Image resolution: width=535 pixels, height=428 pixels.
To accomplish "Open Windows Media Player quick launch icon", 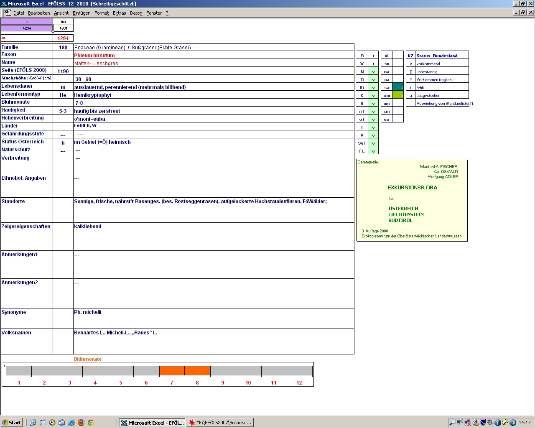I will pyautogui.click(x=52, y=423).
